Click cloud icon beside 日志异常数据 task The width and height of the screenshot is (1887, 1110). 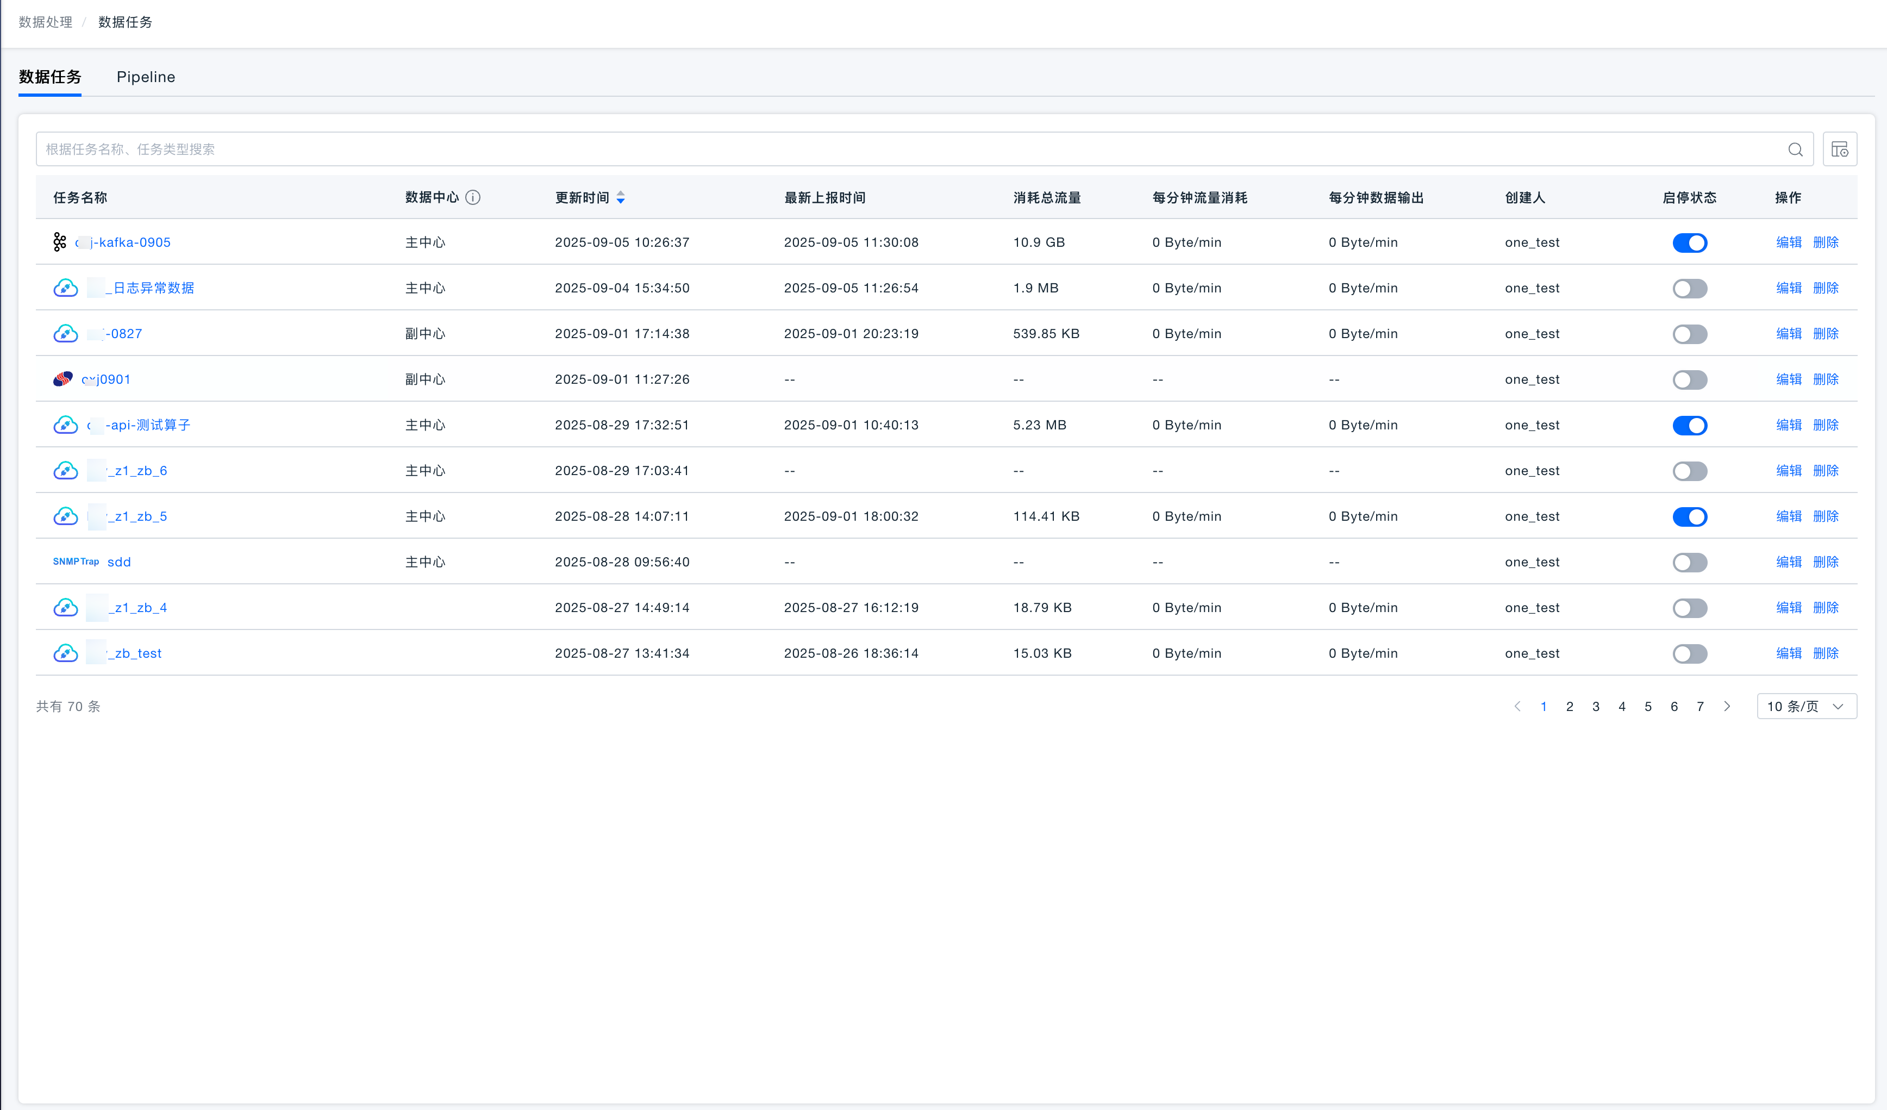coord(66,288)
